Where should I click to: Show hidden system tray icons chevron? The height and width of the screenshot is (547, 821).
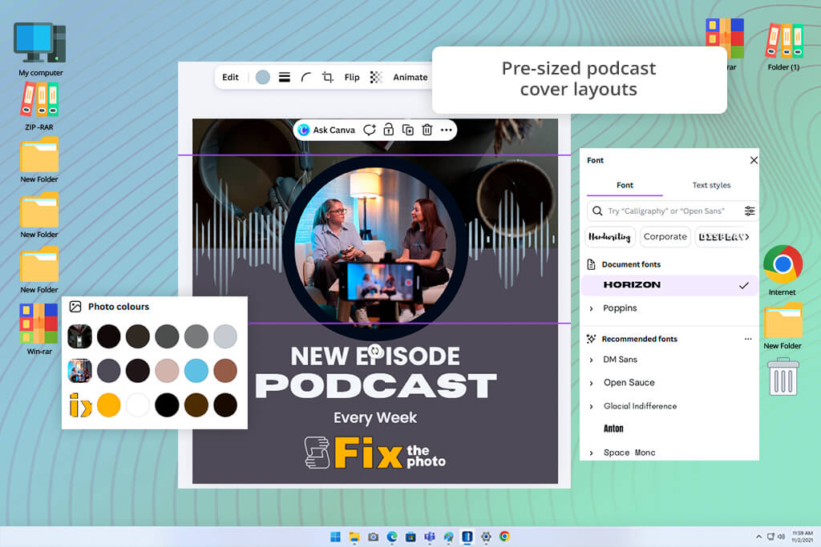pos(758,537)
